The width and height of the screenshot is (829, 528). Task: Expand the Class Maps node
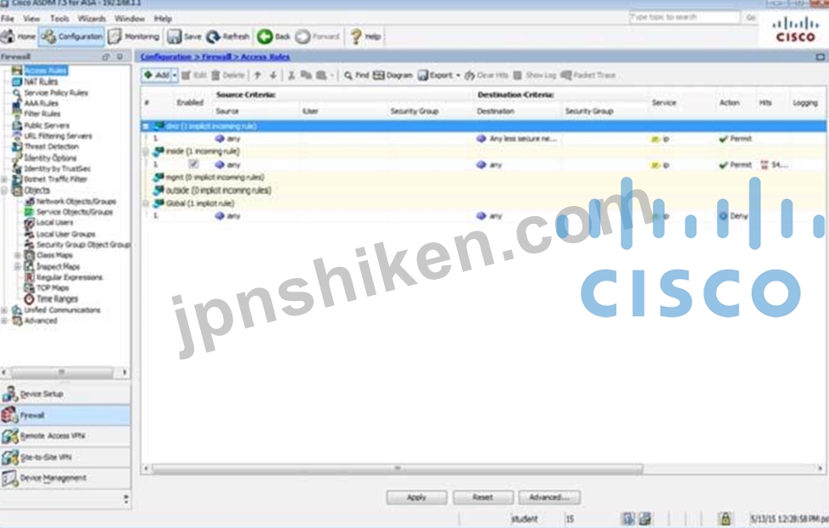[x=18, y=255]
